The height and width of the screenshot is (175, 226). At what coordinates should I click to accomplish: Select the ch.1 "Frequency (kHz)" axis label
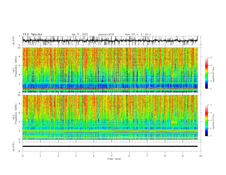pos(16,66)
